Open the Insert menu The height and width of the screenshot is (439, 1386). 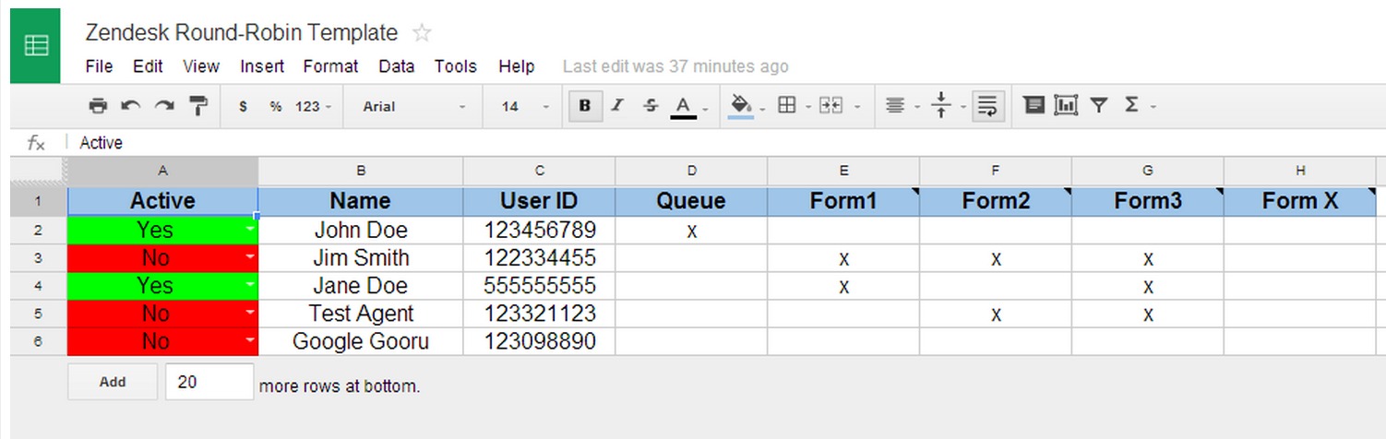pos(262,66)
